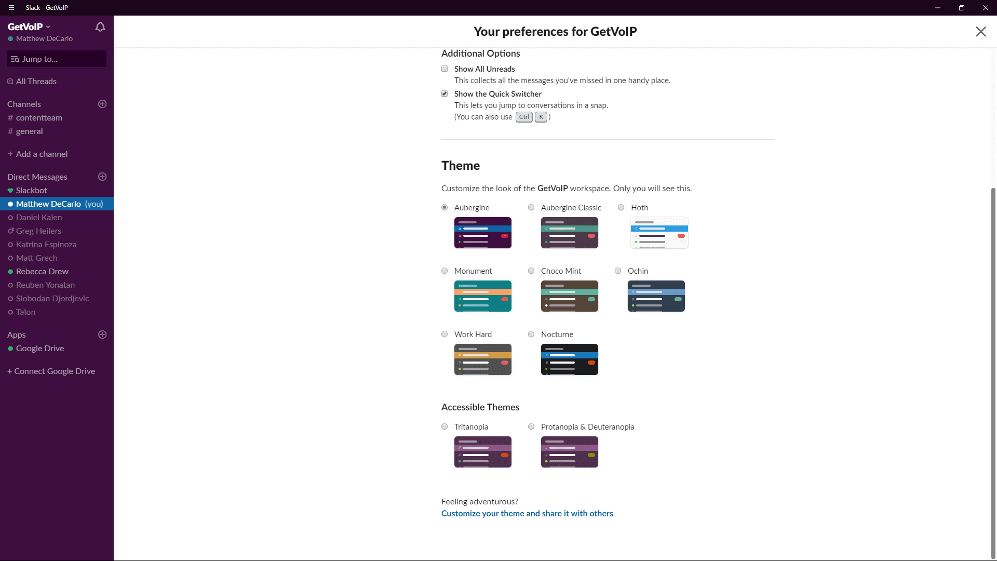Click the Direct Messages section header
Image resolution: width=997 pixels, height=561 pixels.
37,177
